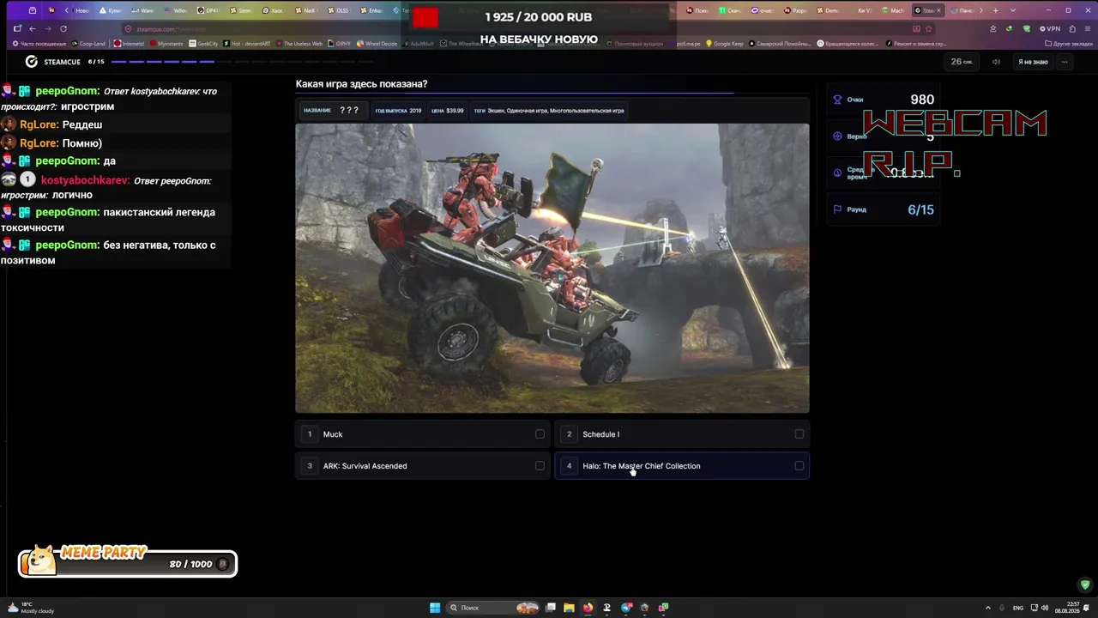Switch to the Yellow browser tab
Screen dimensions: 1098x618
(176, 10)
